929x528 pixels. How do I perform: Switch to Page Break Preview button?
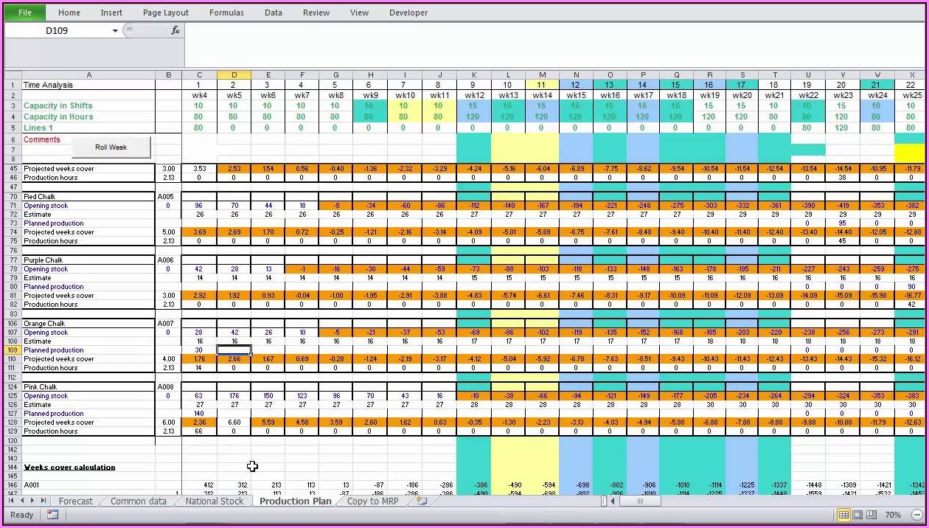[x=870, y=515]
